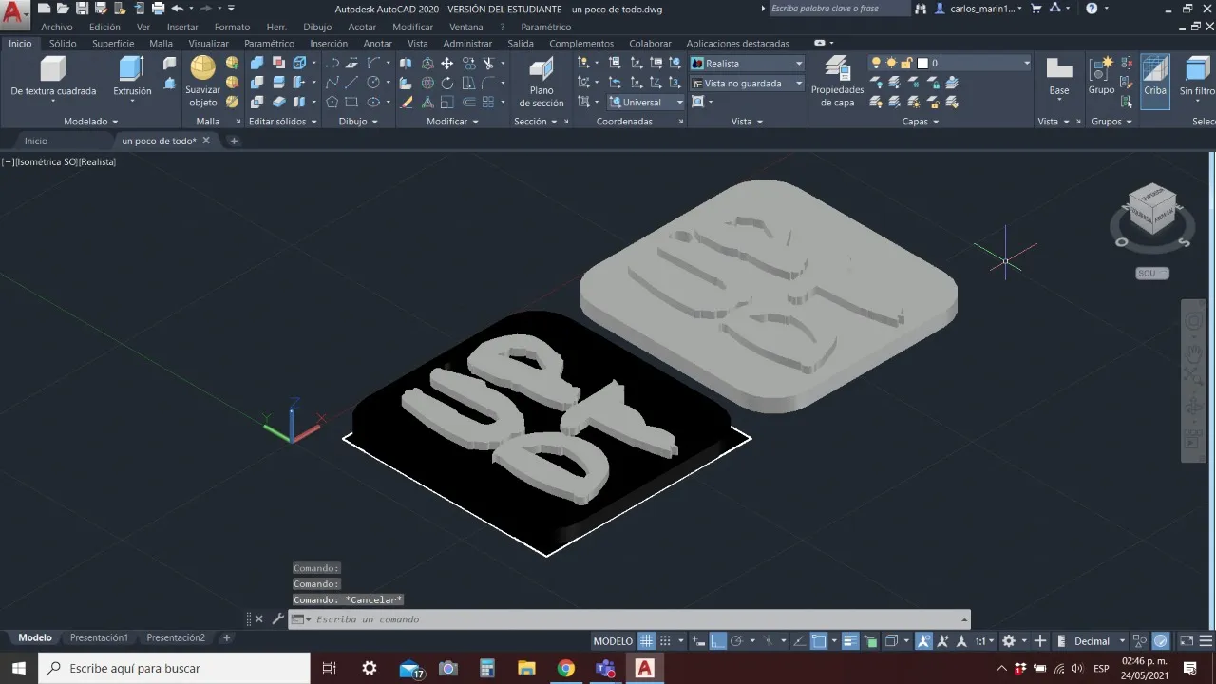Toggle the Criba selection culling button
1216x684 pixels.
(x=1155, y=80)
